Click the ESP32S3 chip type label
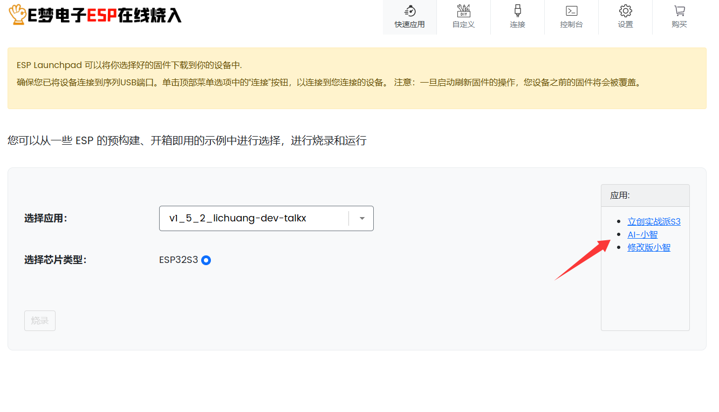The height and width of the screenshot is (412, 719). coord(178,260)
